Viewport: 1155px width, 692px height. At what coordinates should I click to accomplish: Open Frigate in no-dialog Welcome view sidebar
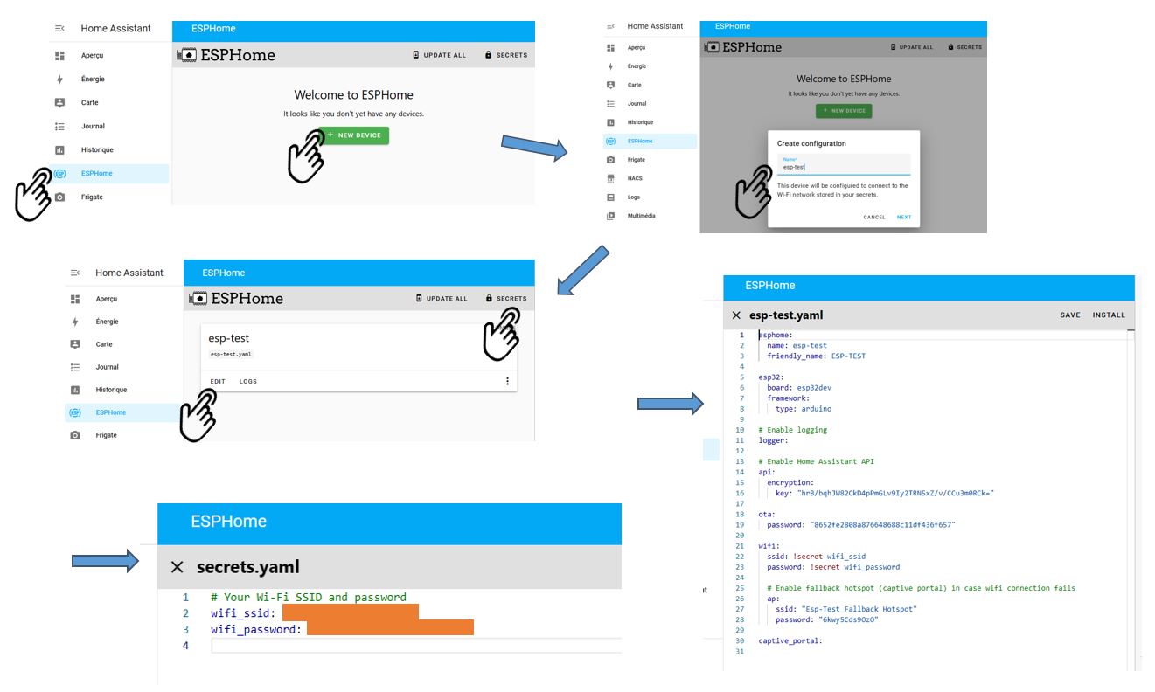(92, 197)
